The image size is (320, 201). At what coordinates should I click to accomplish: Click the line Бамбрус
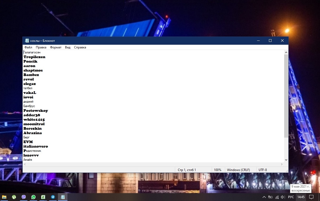(29, 106)
